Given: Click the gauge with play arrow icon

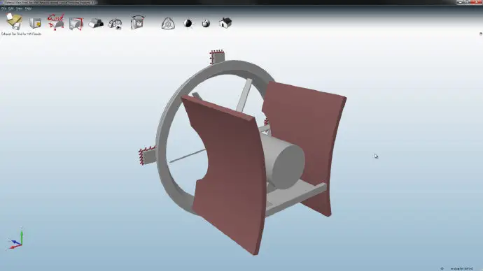Looking at the screenshot, I should (x=115, y=24).
